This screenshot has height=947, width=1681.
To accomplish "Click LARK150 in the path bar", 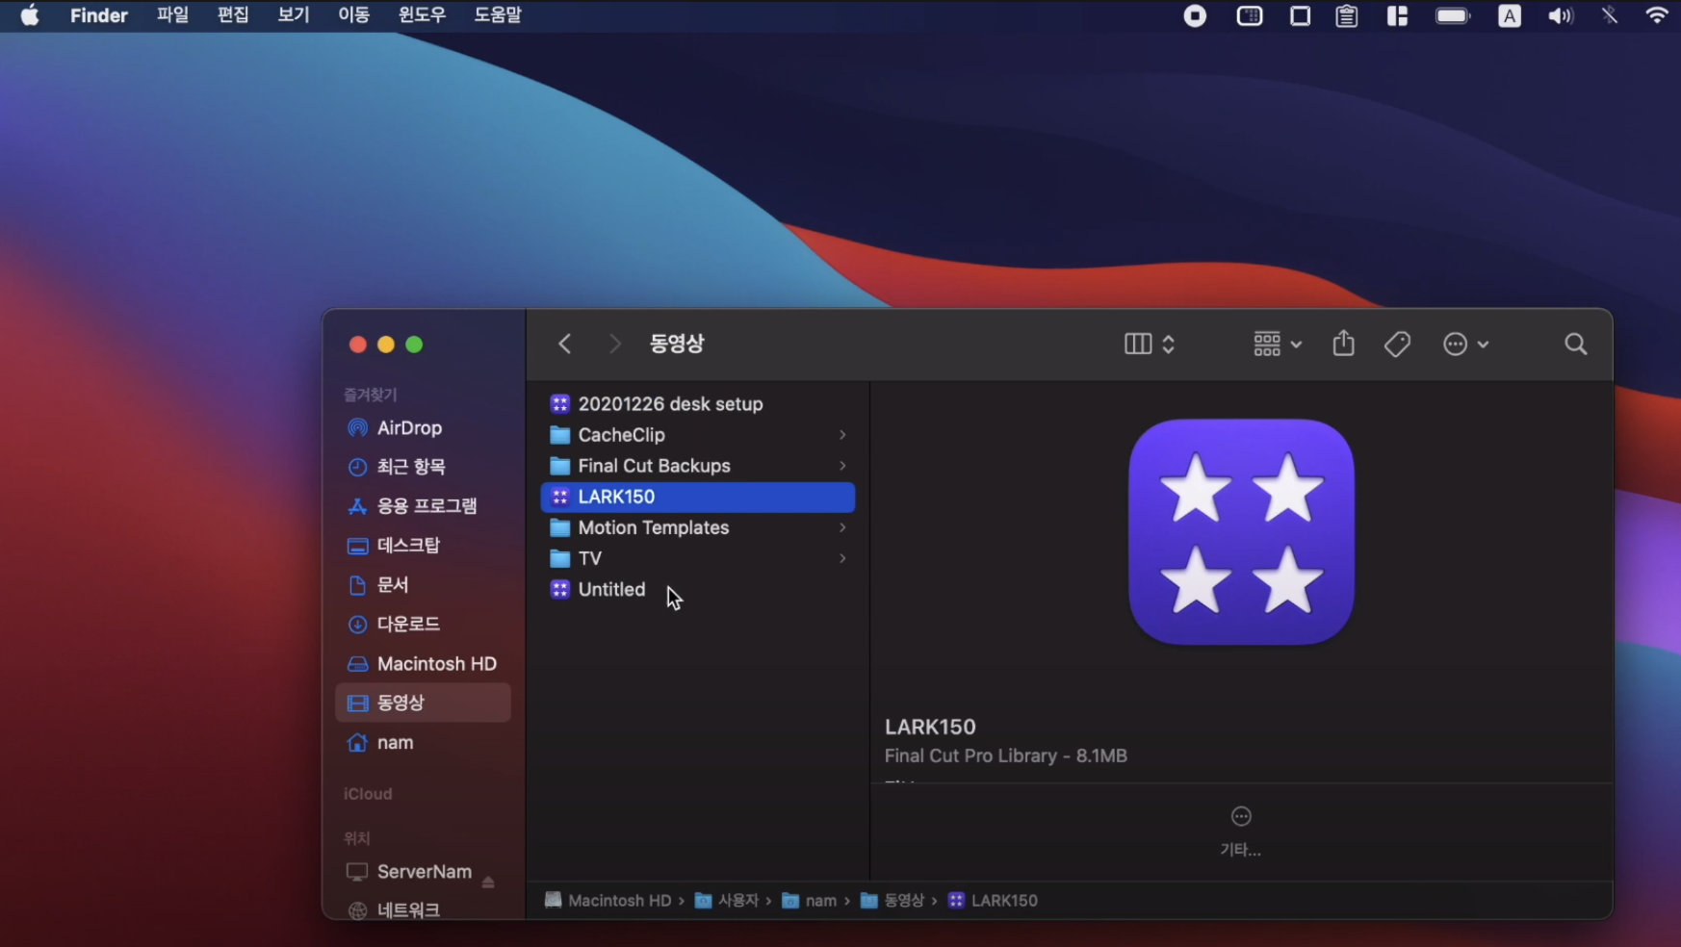I will pos(993,901).
